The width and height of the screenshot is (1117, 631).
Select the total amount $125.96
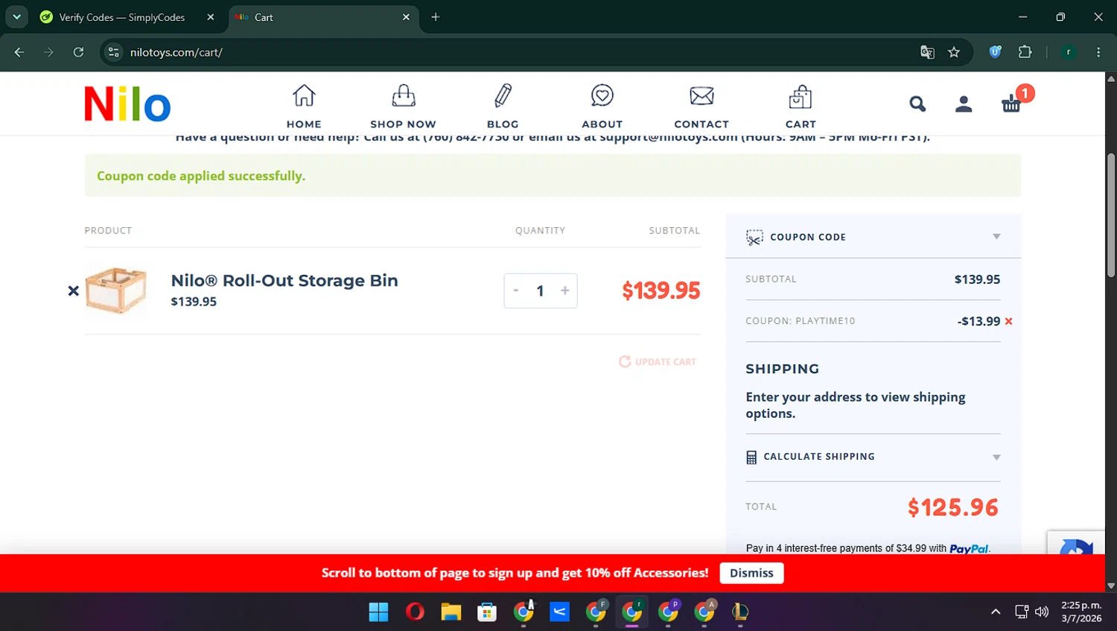tap(953, 507)
